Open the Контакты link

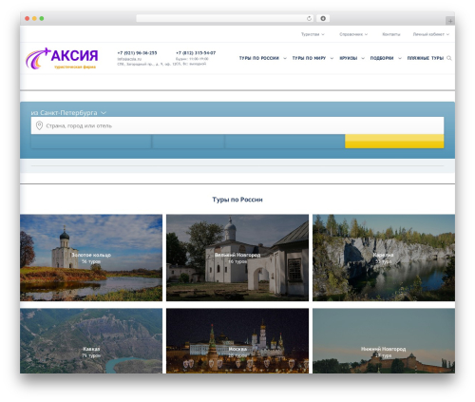click(391, 34)
